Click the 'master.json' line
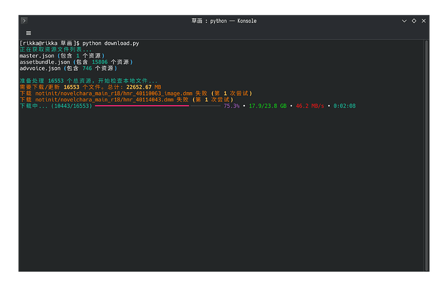448x293 pixels. 62,56
